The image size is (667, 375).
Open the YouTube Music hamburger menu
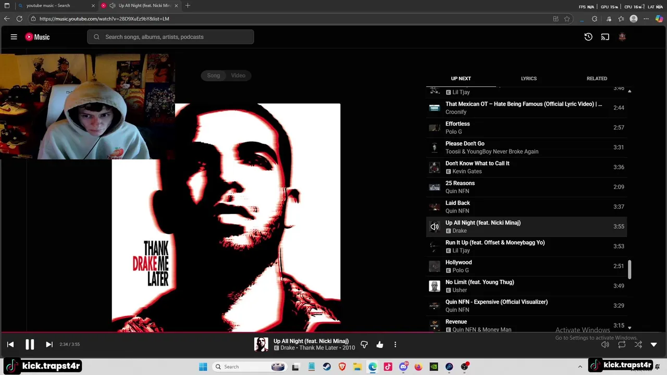point(14,37)
